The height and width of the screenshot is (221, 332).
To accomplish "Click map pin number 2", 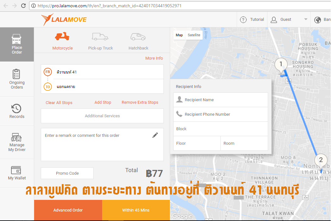I will point(321,161).
